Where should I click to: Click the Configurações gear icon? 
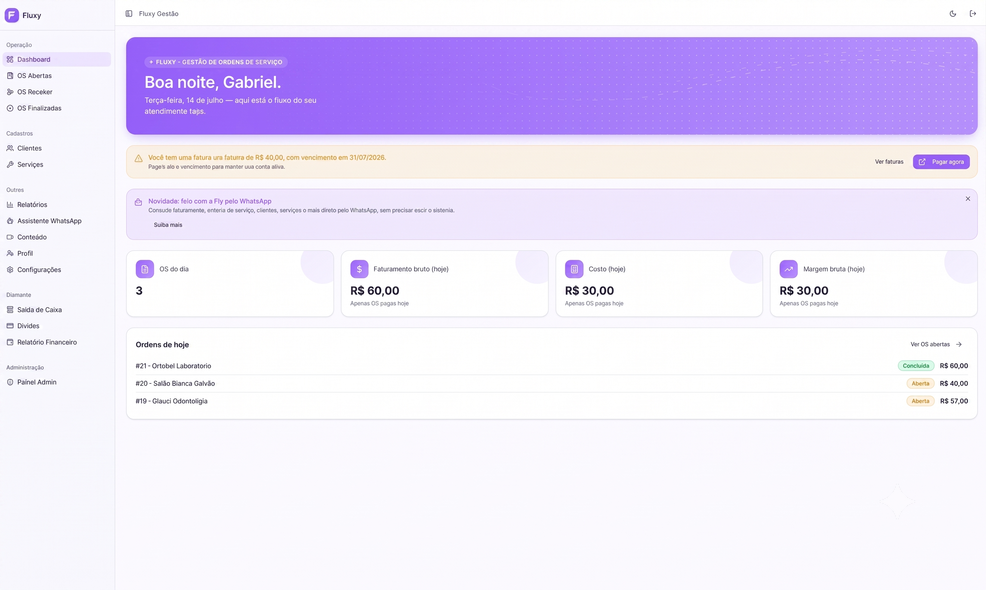[10, 270]
